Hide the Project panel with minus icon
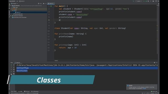The width and height of the screenshot is (168, 94). point(46,3)
